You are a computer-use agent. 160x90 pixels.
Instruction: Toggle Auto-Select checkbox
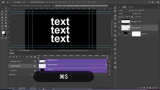tap(13, 2)
